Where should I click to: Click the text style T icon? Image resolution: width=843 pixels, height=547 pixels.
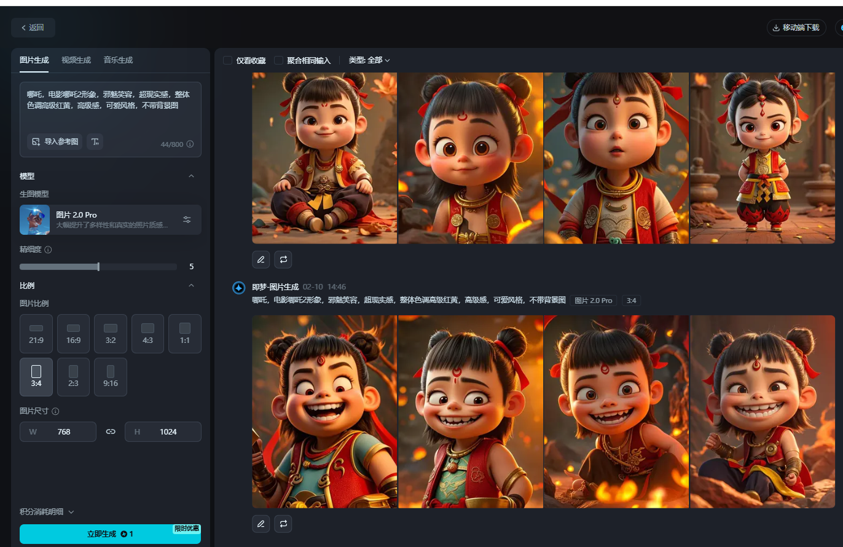[95, 141]
